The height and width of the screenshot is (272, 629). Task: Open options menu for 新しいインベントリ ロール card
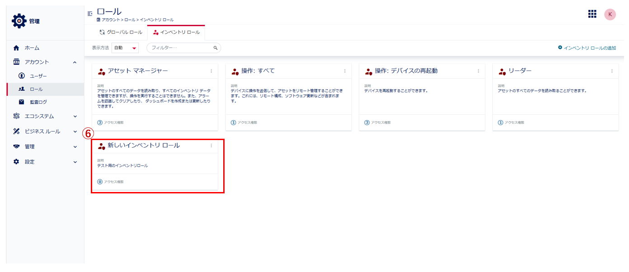[x=211, y=145]
